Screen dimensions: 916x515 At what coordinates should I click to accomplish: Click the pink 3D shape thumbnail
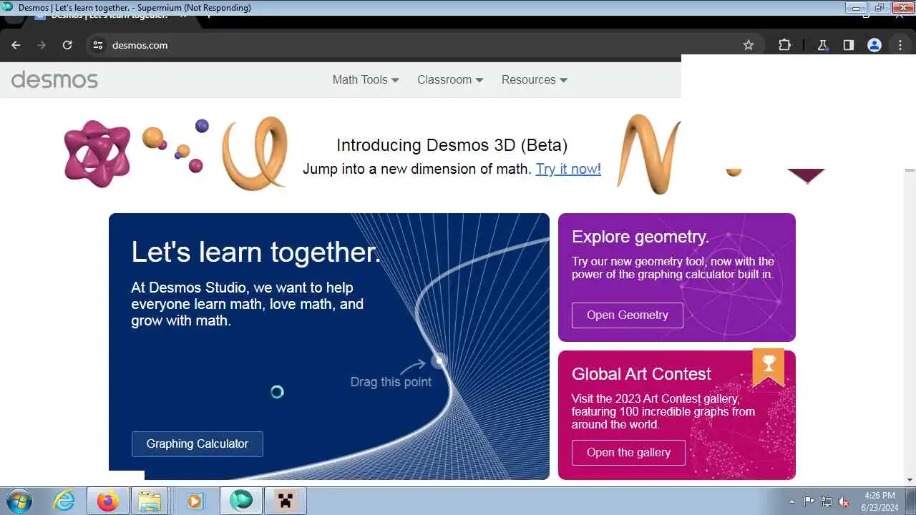pos(97,153)
